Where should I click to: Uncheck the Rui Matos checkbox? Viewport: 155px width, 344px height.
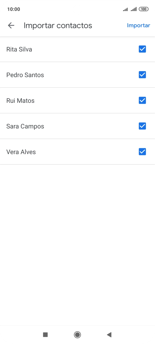click(x=142, y=100)
